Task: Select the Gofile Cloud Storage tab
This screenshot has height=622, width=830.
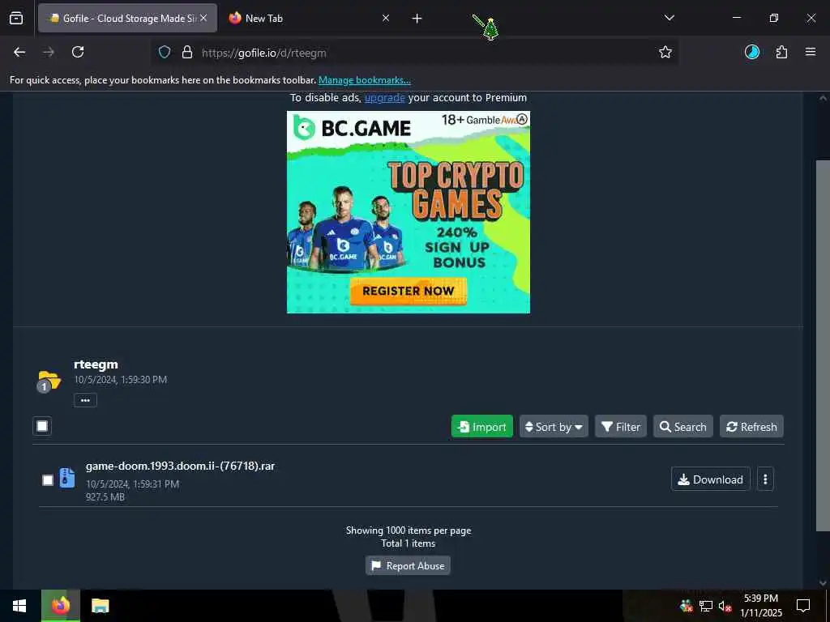Action: coord(127,18)
